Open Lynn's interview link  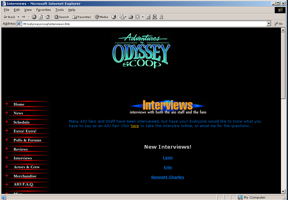click(168, 158)
